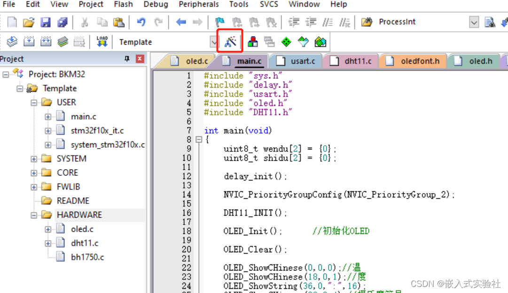This screenshot has height=293, width=508.
Task: Open the Peripherals menu
Action: pos(199,4)
